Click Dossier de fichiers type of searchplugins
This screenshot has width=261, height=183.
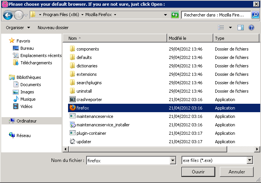tap(232, 83)
